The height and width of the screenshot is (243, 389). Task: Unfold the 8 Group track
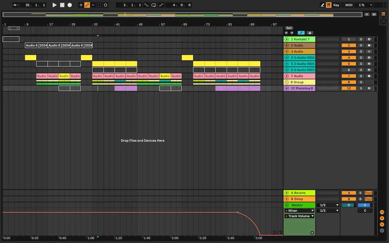pos(287,82)
